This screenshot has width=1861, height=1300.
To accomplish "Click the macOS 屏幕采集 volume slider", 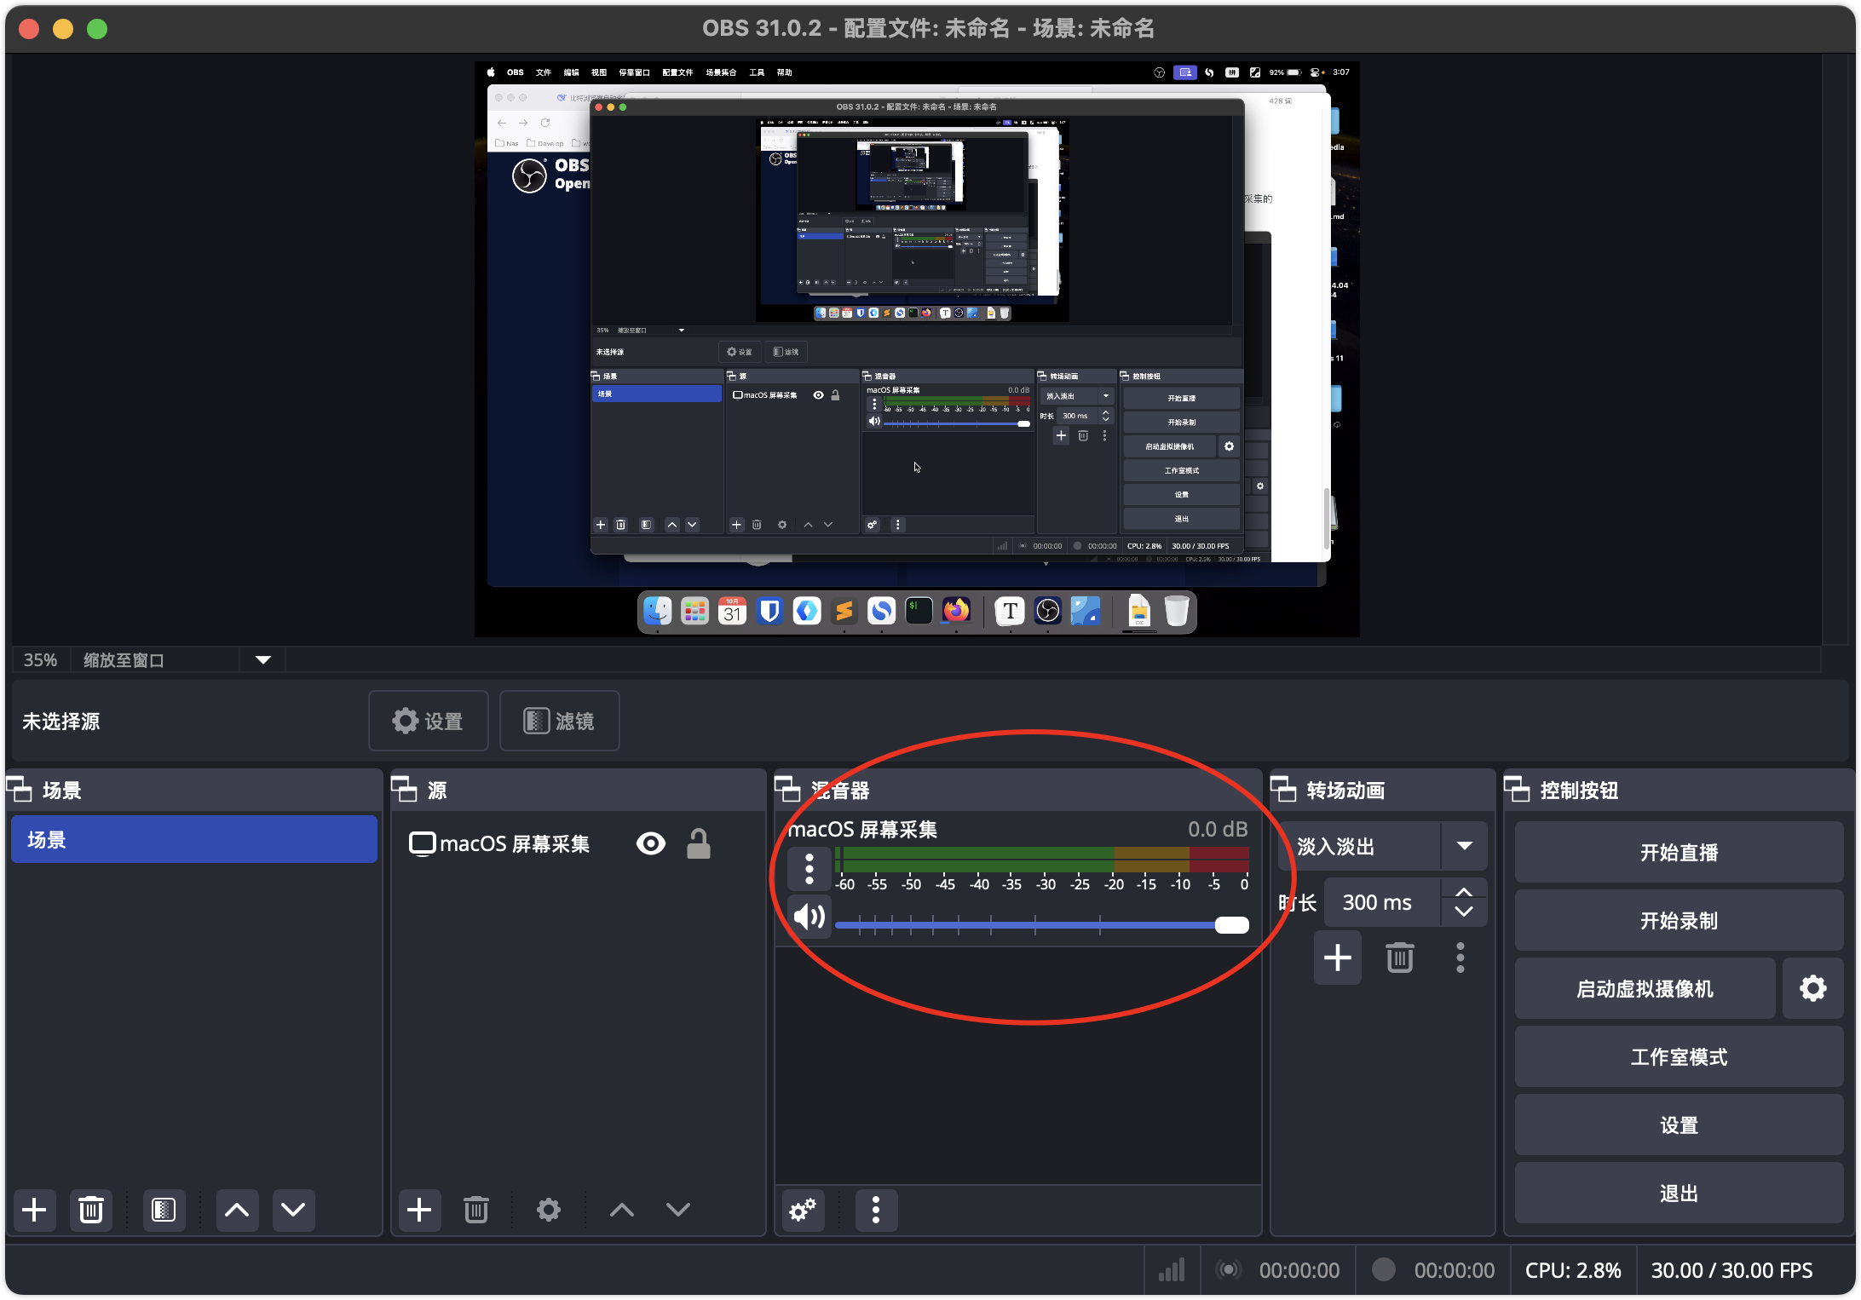I will [1041, 925].
